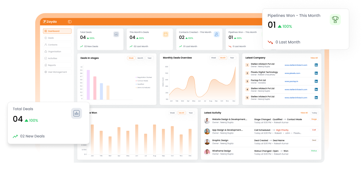Open LinkedIn icon for Pixxelu Digital Technology
This screenshot has width=364, height=176.
coord(316,73)
